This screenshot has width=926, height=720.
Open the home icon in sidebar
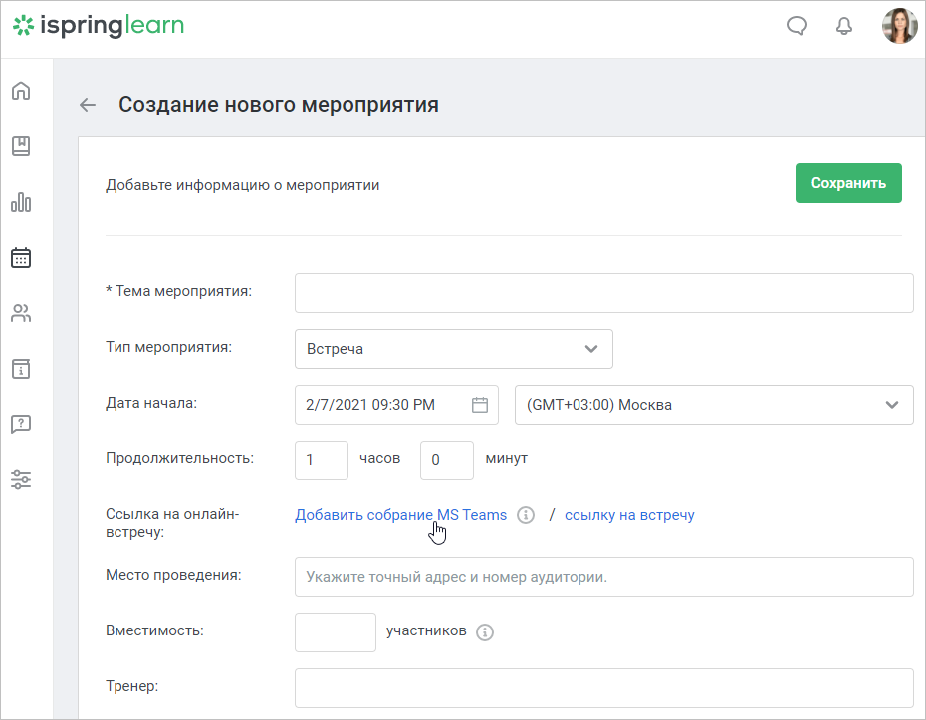coord(21,90)
